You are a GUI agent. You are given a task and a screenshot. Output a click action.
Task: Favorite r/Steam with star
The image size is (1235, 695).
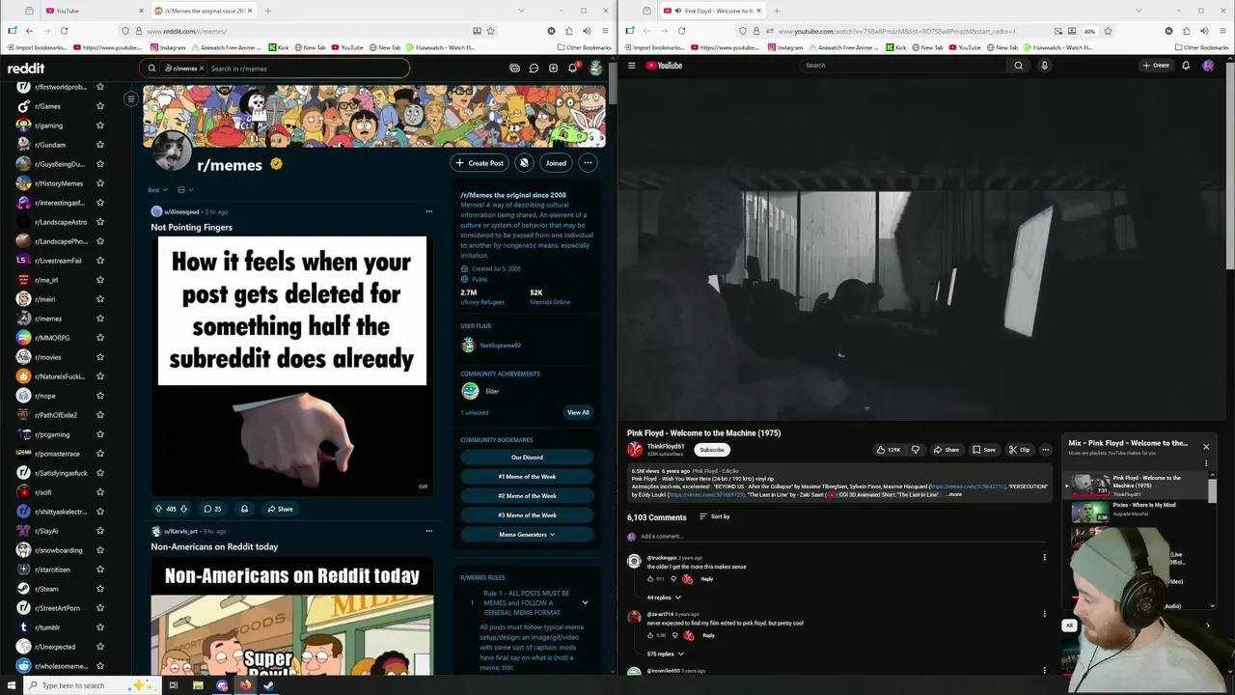(x=99, y=589)
